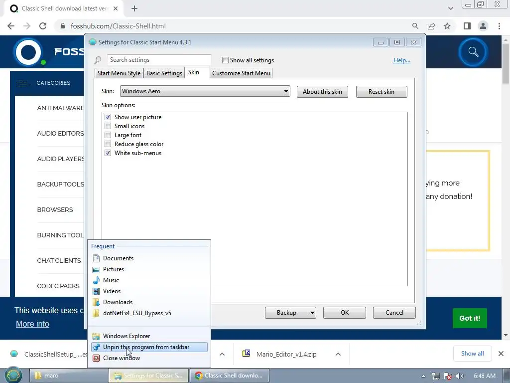Select Unpin this program from taskbar
This screenshot has height=383, width=510.
tap(149, 347)
